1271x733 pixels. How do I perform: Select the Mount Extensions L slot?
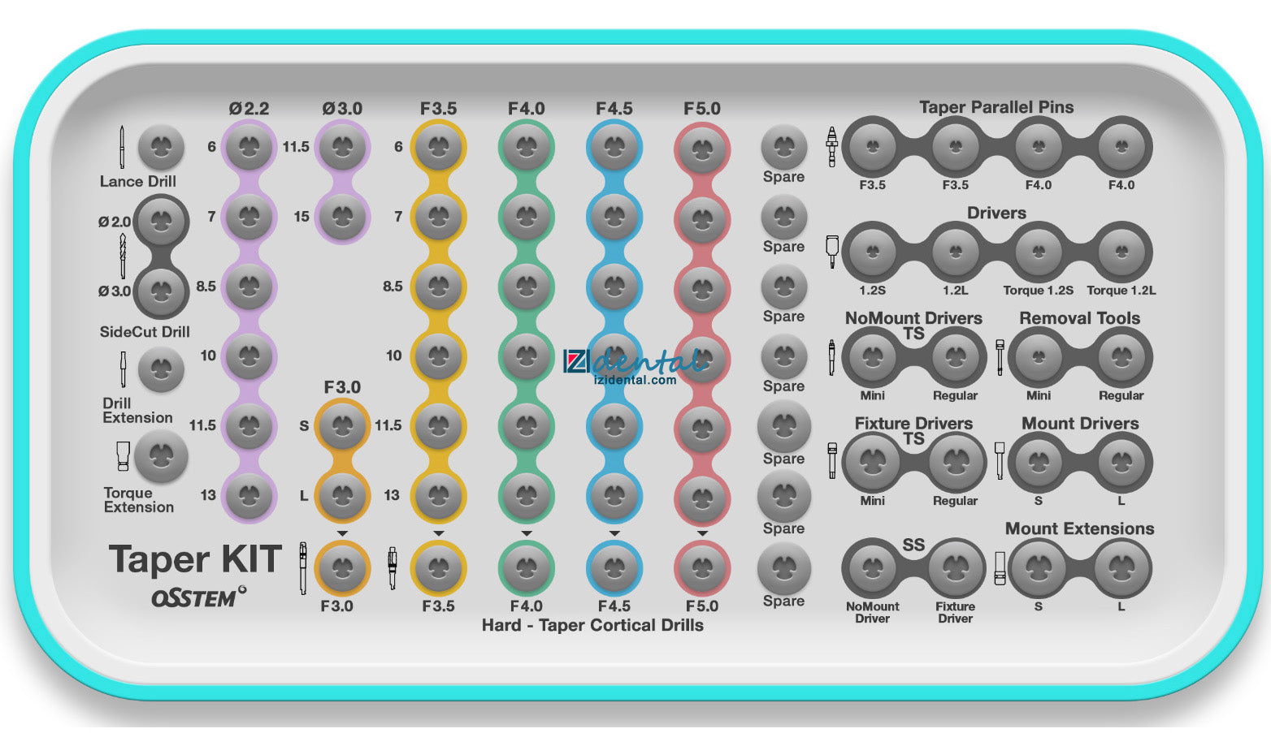tap(1121, 567)
